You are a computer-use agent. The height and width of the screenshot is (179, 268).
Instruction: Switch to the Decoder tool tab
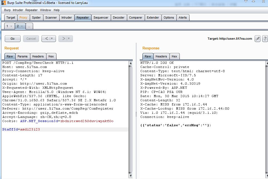tap(119, 17)
